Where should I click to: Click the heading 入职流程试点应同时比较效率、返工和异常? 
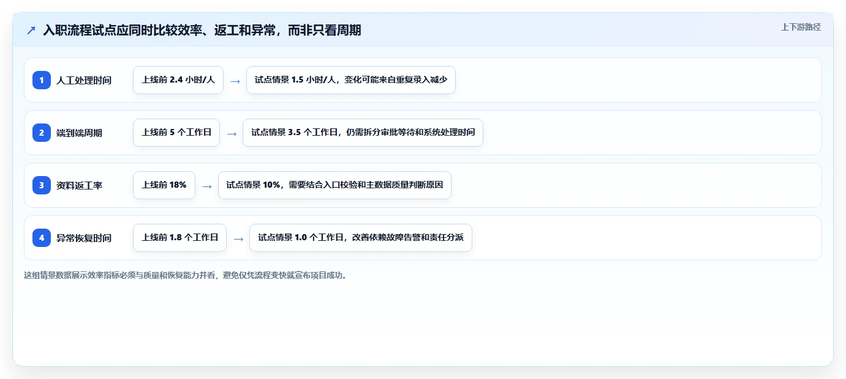click(202, 30)
